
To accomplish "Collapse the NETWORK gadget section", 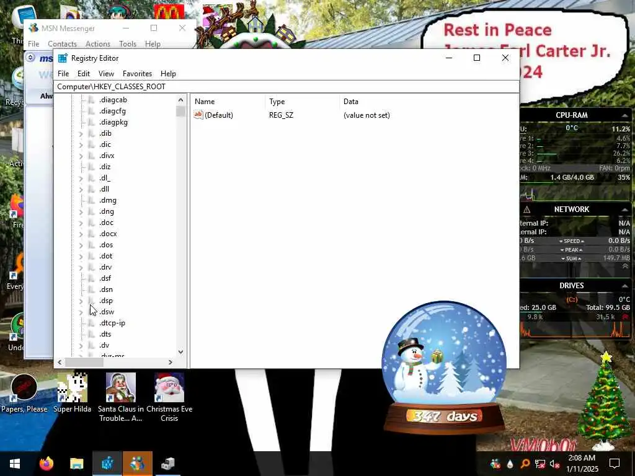I will click(x=625, y=209).
